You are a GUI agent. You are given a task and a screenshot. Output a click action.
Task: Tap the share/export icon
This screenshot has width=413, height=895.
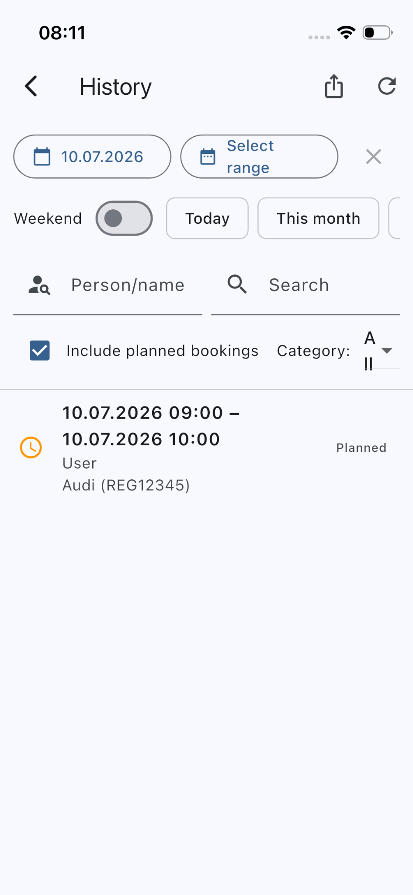coord(334,86)
